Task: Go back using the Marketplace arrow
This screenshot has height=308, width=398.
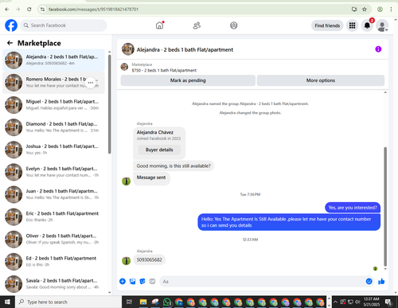Action: tap(10, 43)
